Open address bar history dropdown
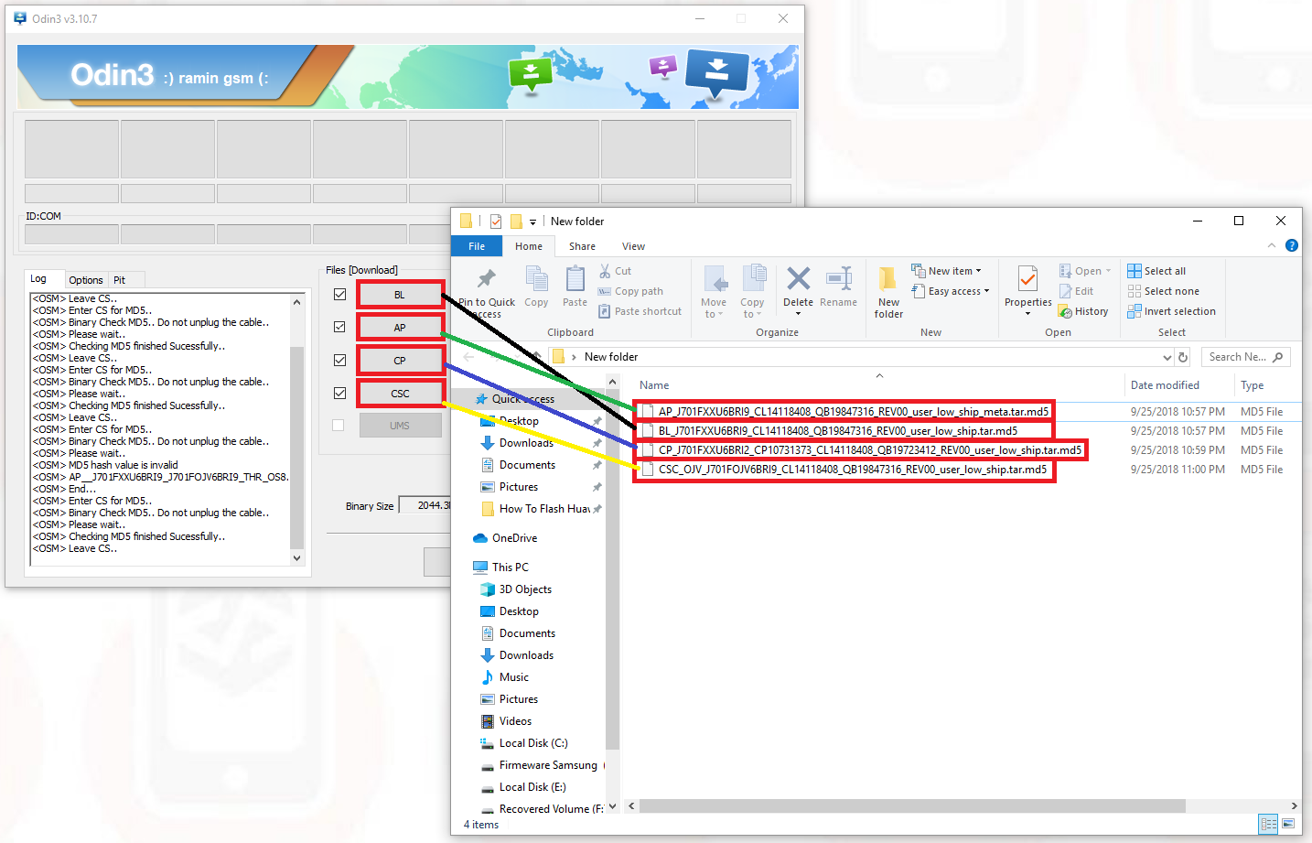Screen dimensions: 1312x843 tap(1167, 357)
